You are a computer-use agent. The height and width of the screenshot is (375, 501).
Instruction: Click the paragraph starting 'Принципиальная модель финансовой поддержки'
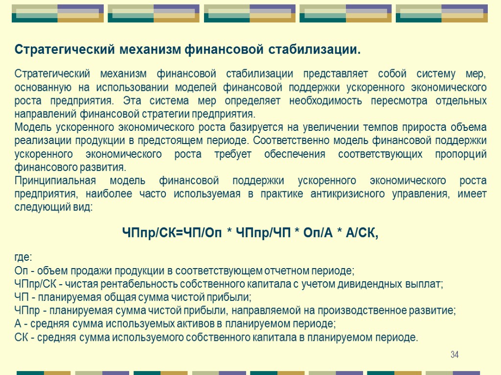click(250, 193)
